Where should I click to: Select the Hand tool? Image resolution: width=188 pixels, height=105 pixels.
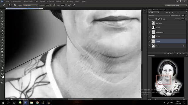2,67
